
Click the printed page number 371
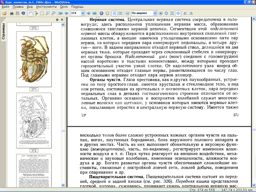click(x=236, y=115)
